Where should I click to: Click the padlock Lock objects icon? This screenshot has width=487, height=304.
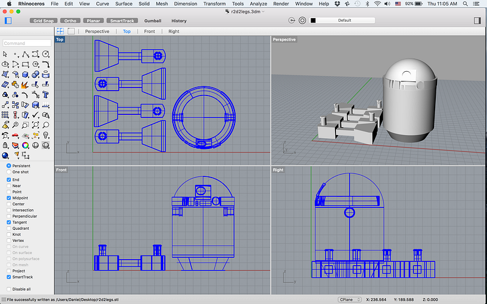click(x=5, y=145)
